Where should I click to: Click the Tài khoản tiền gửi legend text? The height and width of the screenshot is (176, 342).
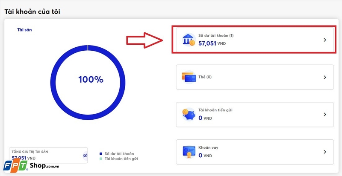[121, 159]
